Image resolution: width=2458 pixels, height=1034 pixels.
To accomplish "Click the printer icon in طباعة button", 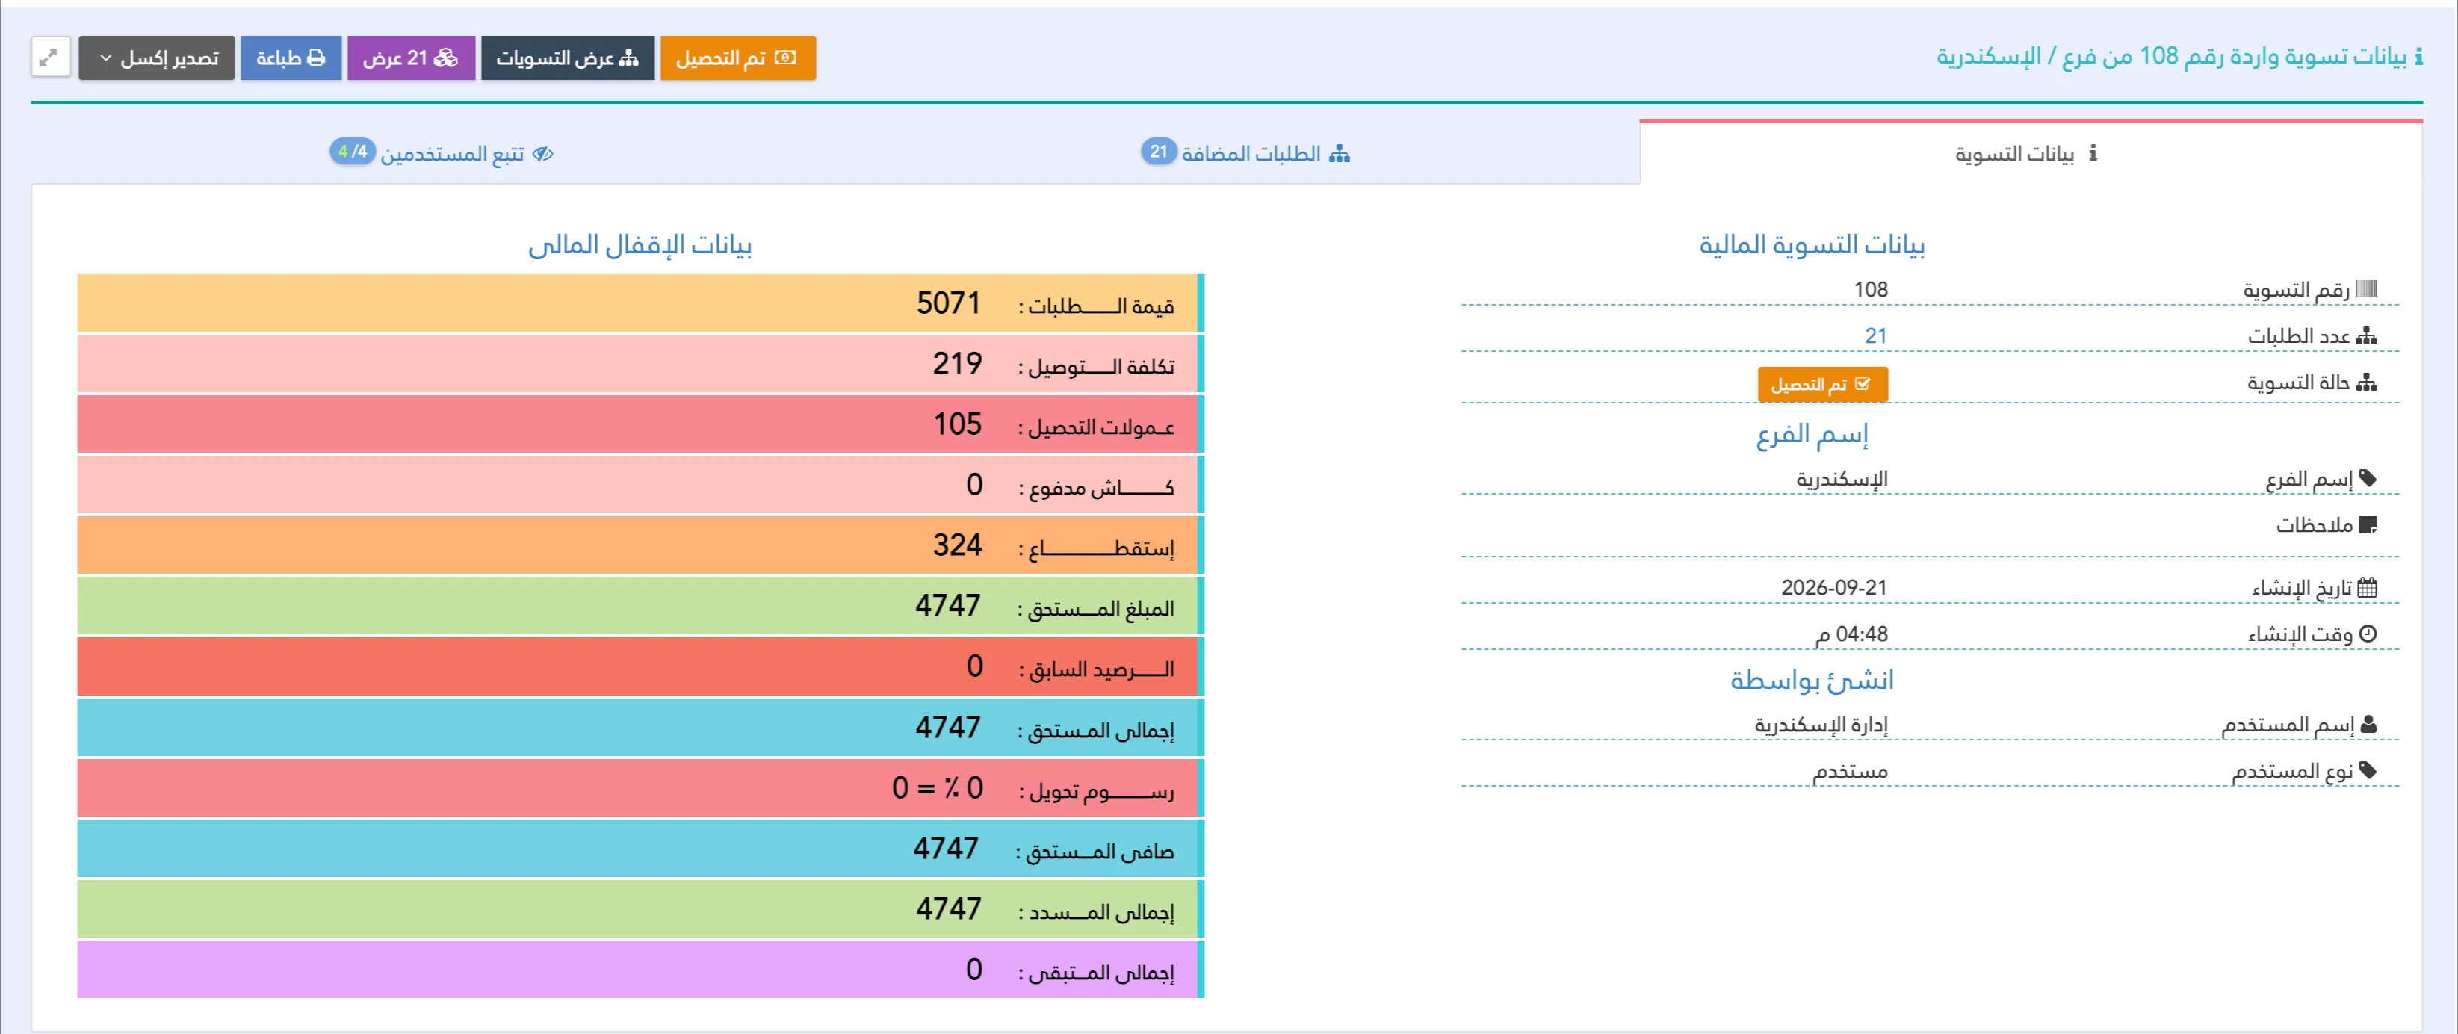I will coord(316,58).
